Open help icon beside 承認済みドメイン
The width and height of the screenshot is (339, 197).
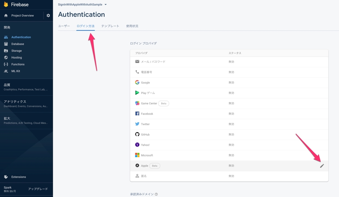coord(156,194)
